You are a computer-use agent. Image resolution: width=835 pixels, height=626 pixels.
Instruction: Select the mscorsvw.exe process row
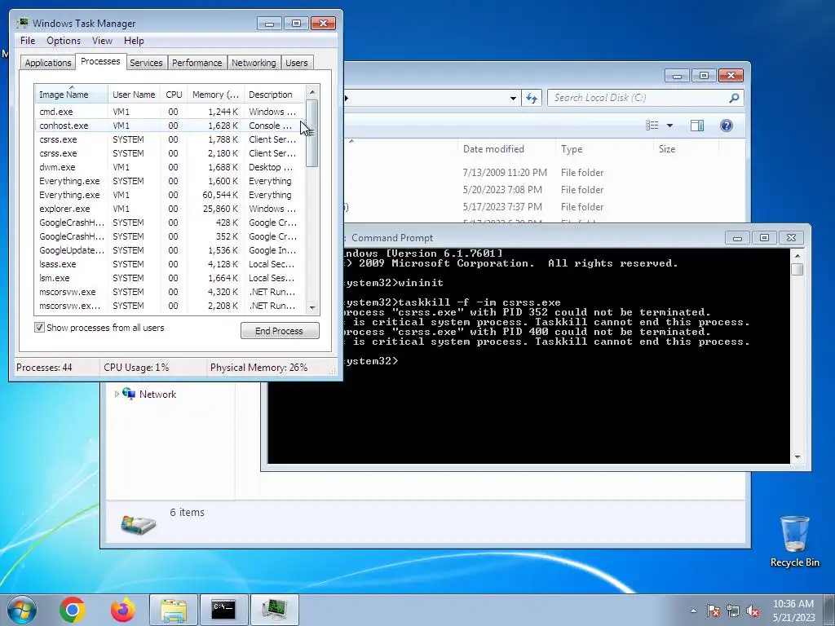click(170, 292)
